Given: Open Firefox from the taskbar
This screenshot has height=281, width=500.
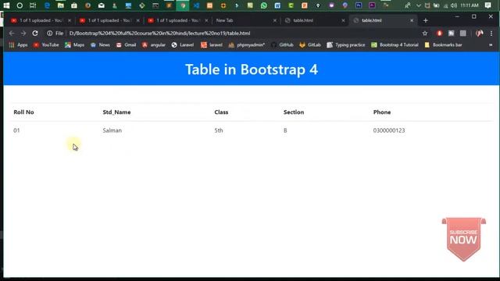Looking at the screenshot, I should 87,5.
